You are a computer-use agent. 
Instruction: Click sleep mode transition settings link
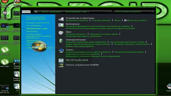(x=132, y=44)
